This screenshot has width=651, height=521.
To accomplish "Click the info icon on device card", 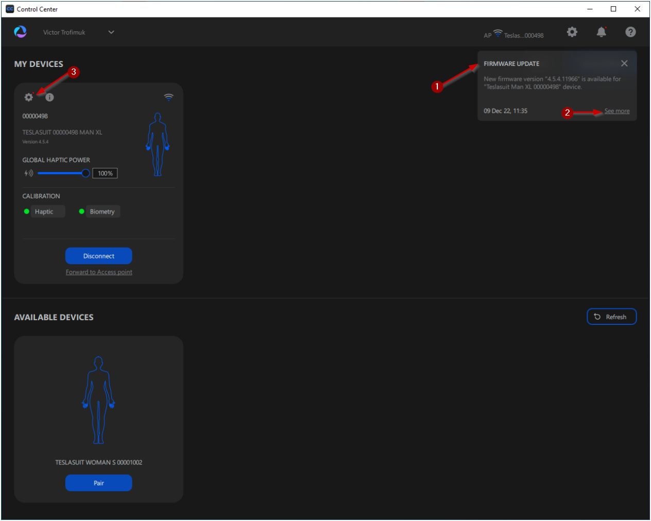I will point(49,97).
